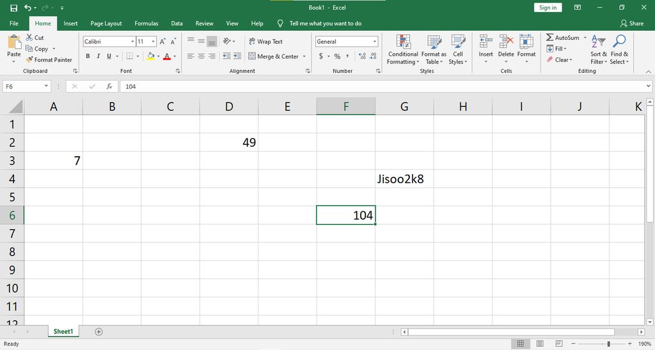Cut the selected cell
This screenshot has width=655, height=350.
35,38
